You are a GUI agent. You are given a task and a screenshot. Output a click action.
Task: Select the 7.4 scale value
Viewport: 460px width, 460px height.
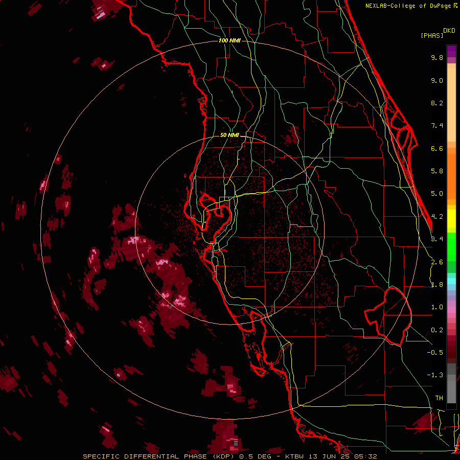(437, 126)
